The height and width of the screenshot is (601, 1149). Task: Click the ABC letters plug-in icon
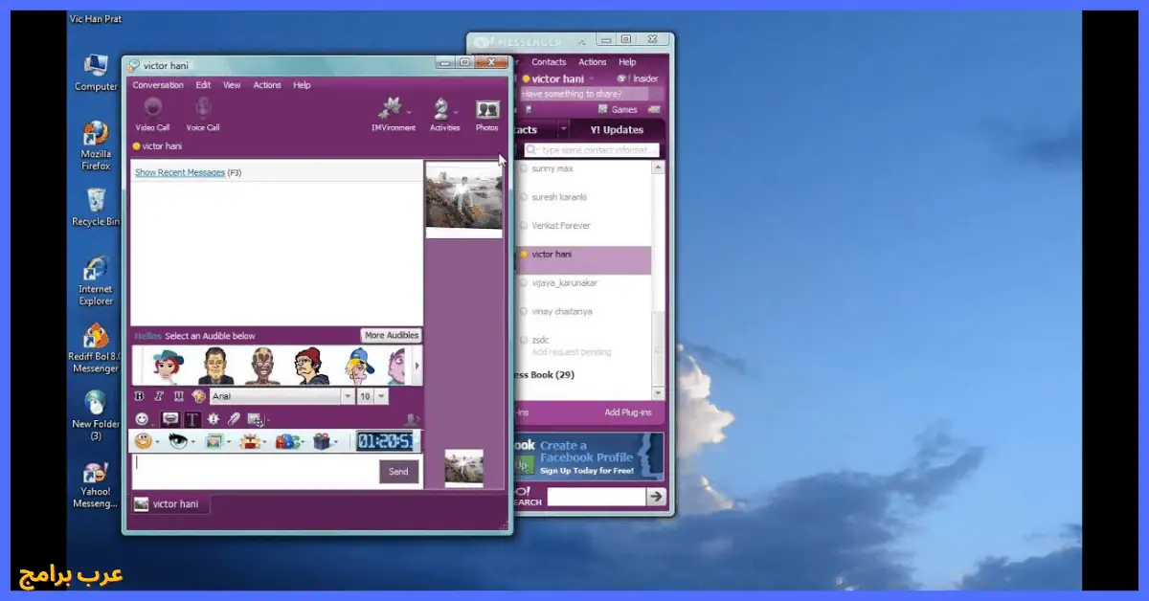pyautogui.click(x=285, y=441)
